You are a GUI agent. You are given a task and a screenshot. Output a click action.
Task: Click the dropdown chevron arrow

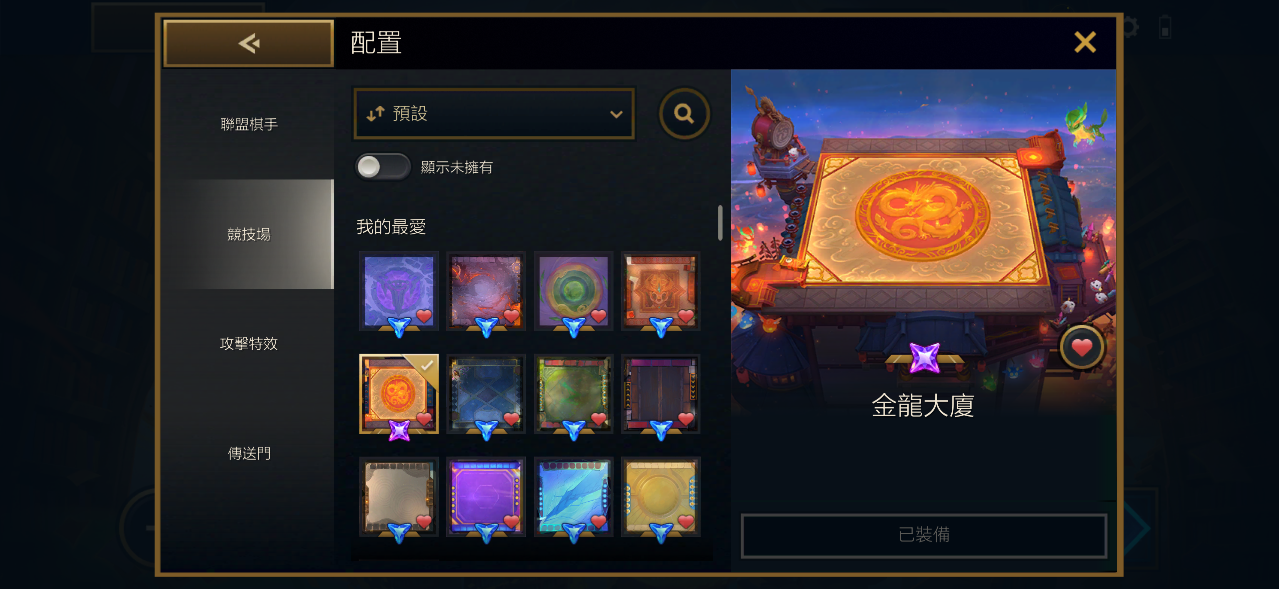616,114
